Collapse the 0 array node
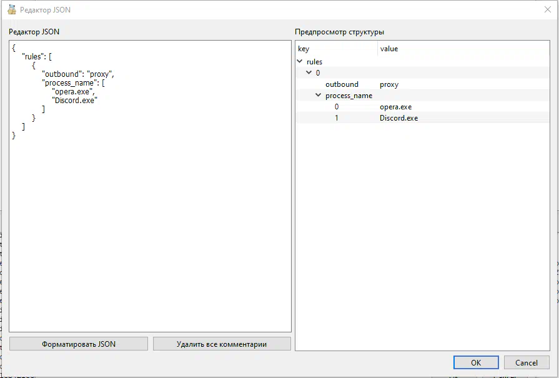559x378 pixels. coord(309,72)
